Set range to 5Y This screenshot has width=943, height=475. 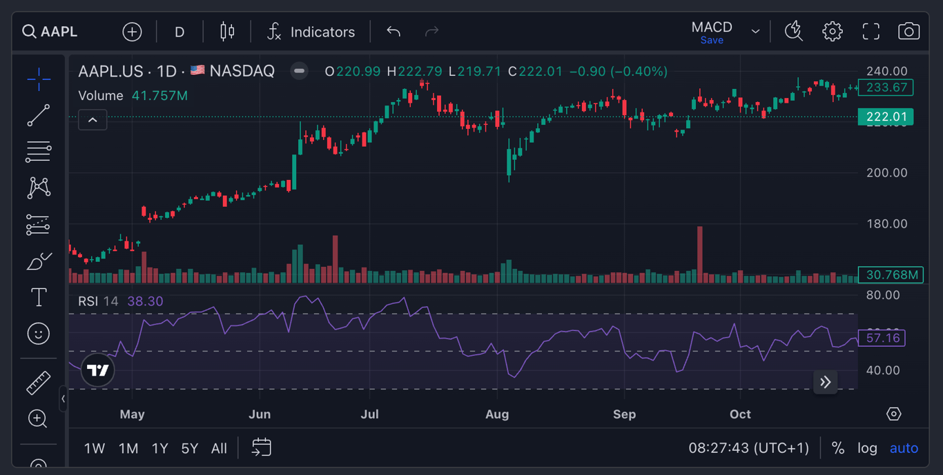(189, 449)
